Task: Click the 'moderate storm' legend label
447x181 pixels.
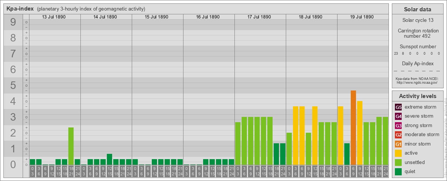Action: point(422,135)
